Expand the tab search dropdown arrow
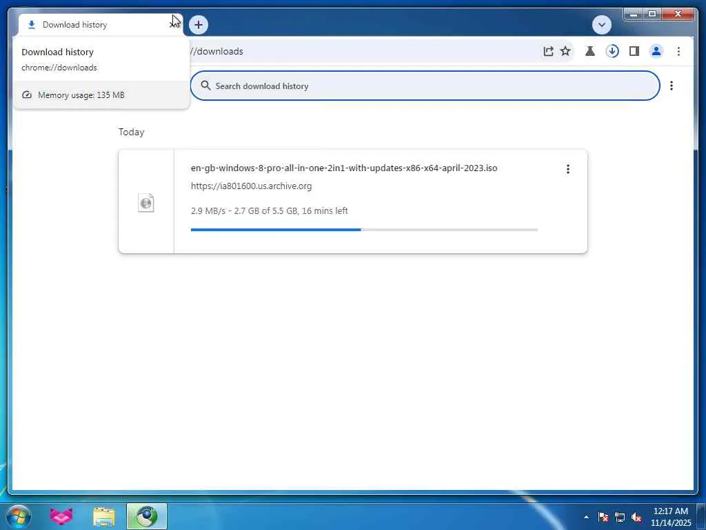Screen dimensions: 706x530 pos(601,25)
